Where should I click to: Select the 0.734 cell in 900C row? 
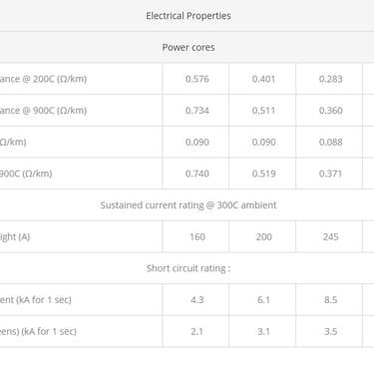(197, 111)
